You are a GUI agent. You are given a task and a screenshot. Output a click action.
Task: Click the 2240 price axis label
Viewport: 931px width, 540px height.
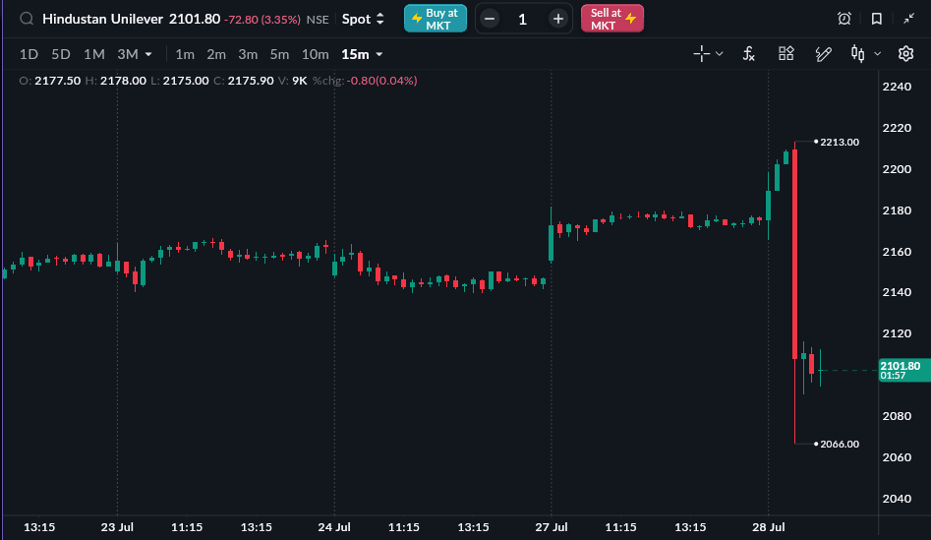point(897,87)
